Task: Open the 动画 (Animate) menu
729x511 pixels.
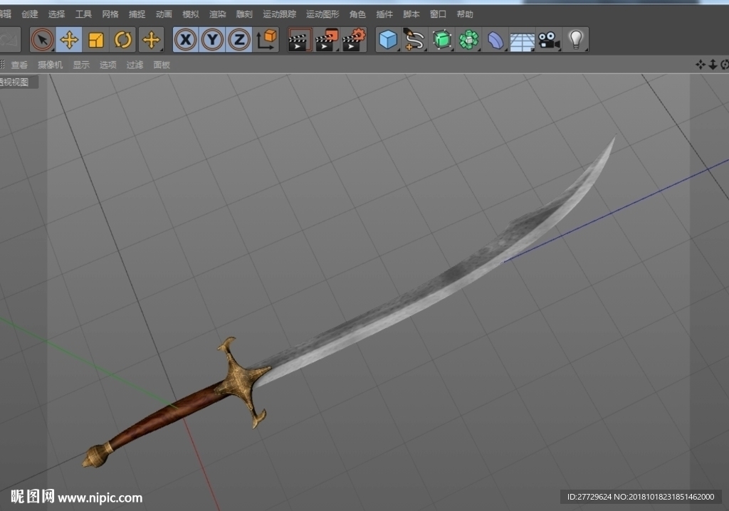Action: (x=164, y=14)
